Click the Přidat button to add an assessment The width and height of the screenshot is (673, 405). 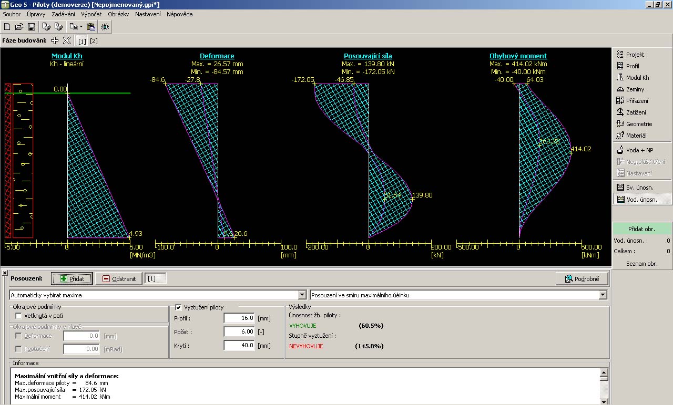click(72, 278)
